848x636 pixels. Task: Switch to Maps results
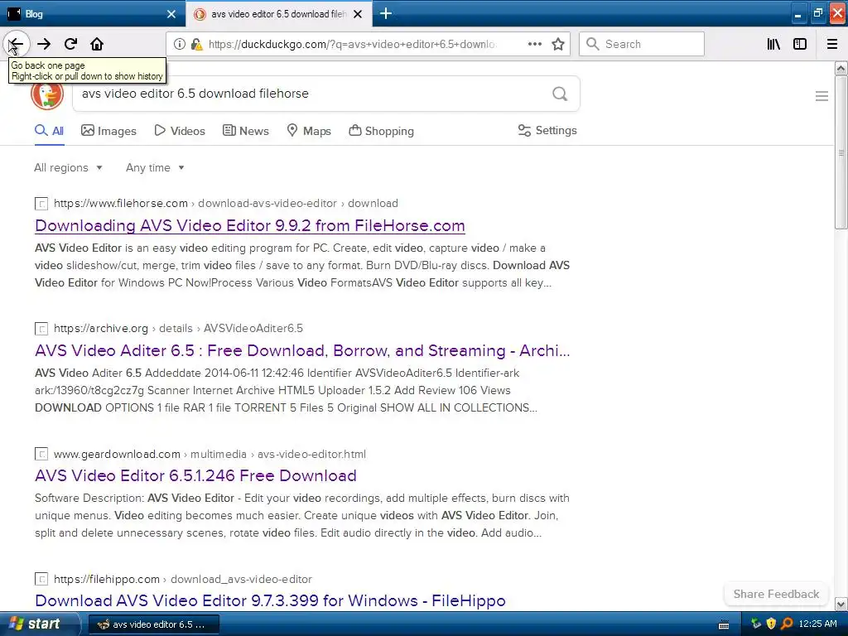point(309,130)
